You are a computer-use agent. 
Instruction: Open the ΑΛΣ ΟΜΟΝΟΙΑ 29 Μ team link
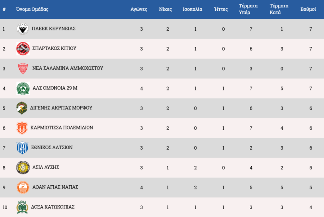tap(55, 88)
